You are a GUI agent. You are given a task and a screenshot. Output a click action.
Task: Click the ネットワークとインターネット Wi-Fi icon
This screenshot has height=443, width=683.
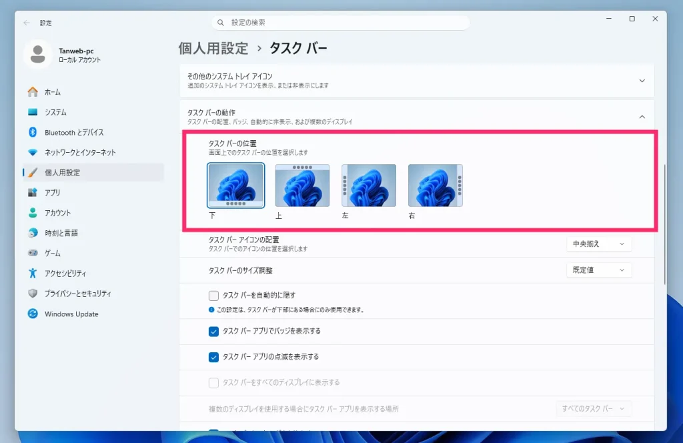pos(33,153)
